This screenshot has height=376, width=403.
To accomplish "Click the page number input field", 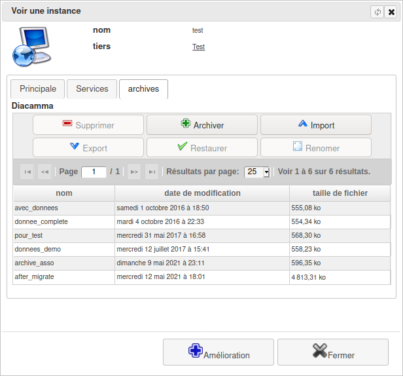I will [x=94, y=172].
